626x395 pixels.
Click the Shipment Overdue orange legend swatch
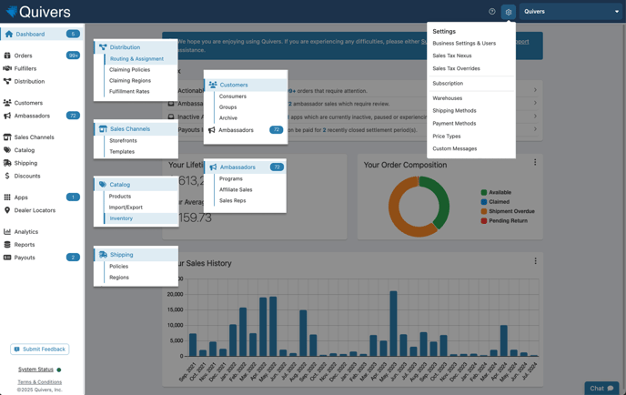coord(484,211)
